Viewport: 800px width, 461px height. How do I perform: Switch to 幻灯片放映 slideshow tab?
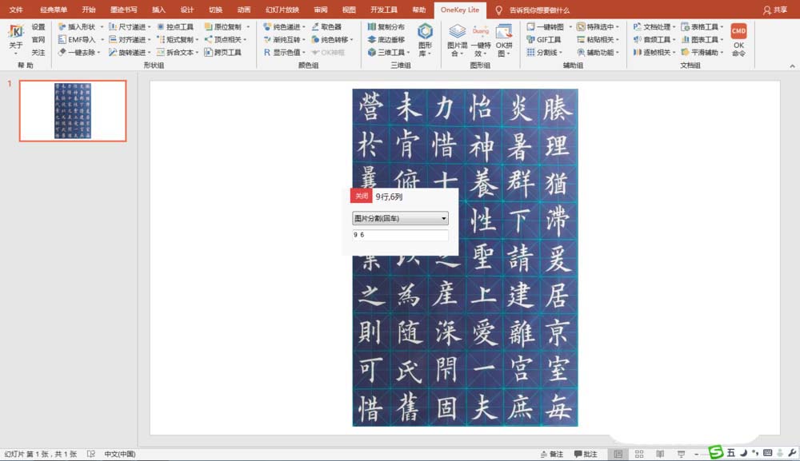click(282, 10)
